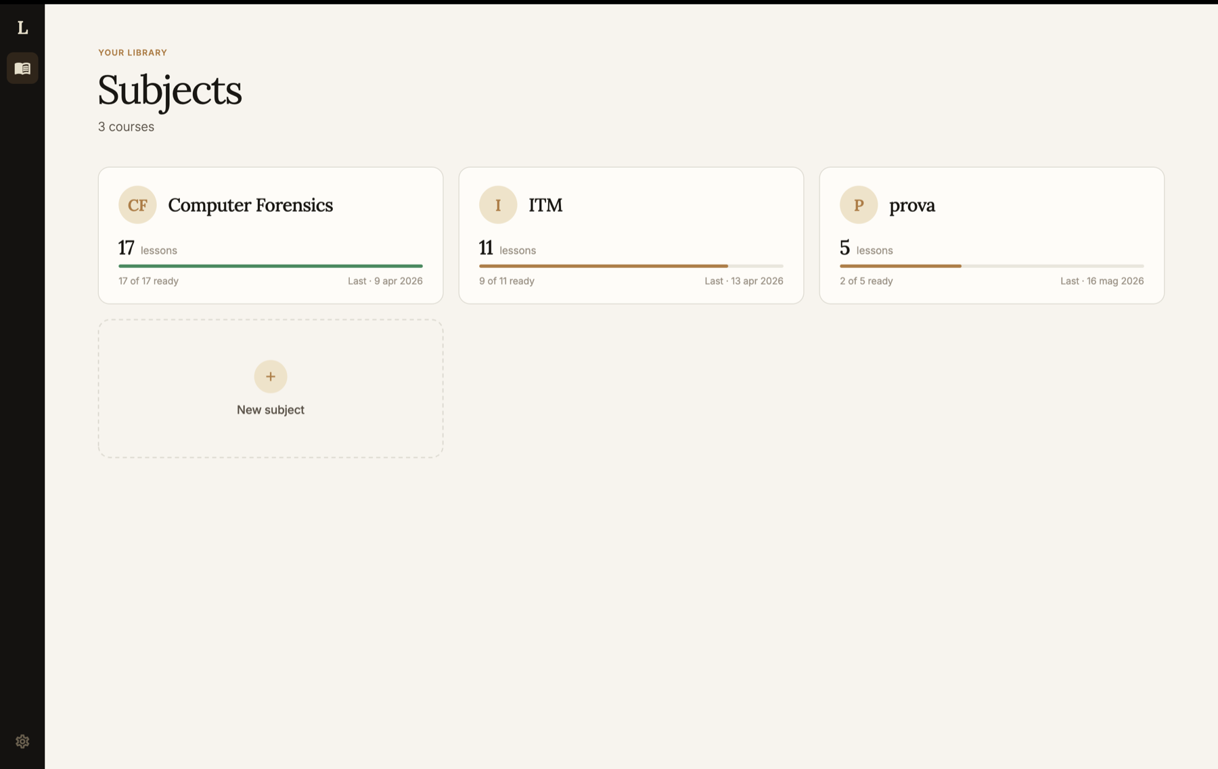Click Last · 9 apr 2026 date
Viewport: 1218px width, 769px height.
385,281
